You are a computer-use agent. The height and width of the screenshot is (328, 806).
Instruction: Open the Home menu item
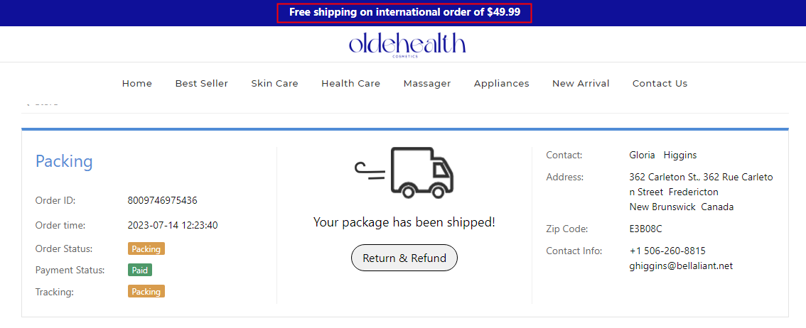[137, 84]
